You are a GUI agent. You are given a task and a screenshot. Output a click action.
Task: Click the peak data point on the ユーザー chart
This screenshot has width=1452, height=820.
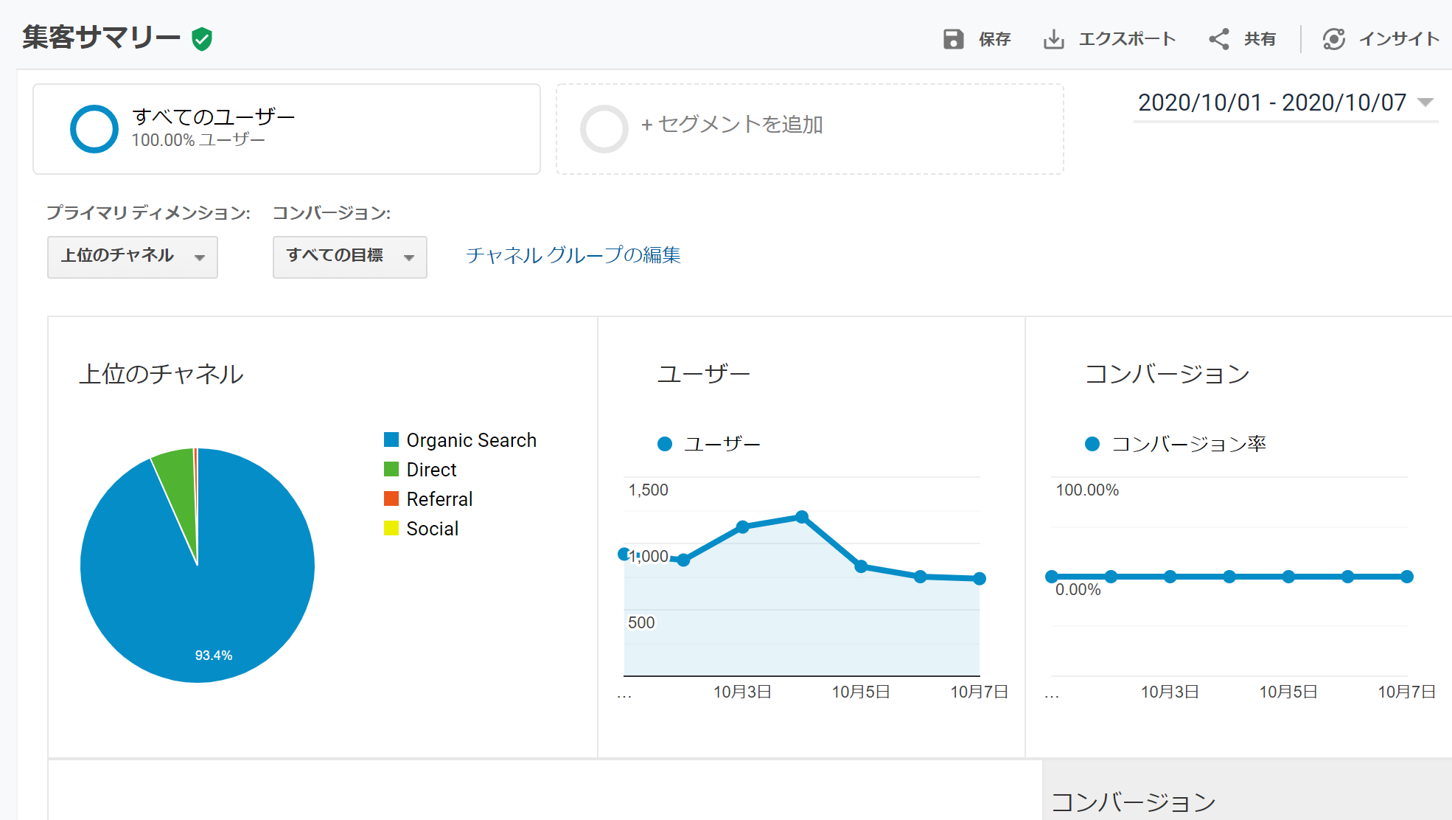[802, 516]
